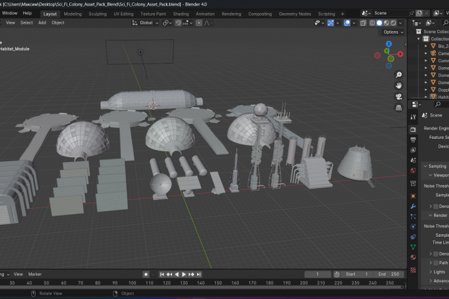Toggle X-ray display in viewport header
449x299 pixels.
tap(362, 23)
